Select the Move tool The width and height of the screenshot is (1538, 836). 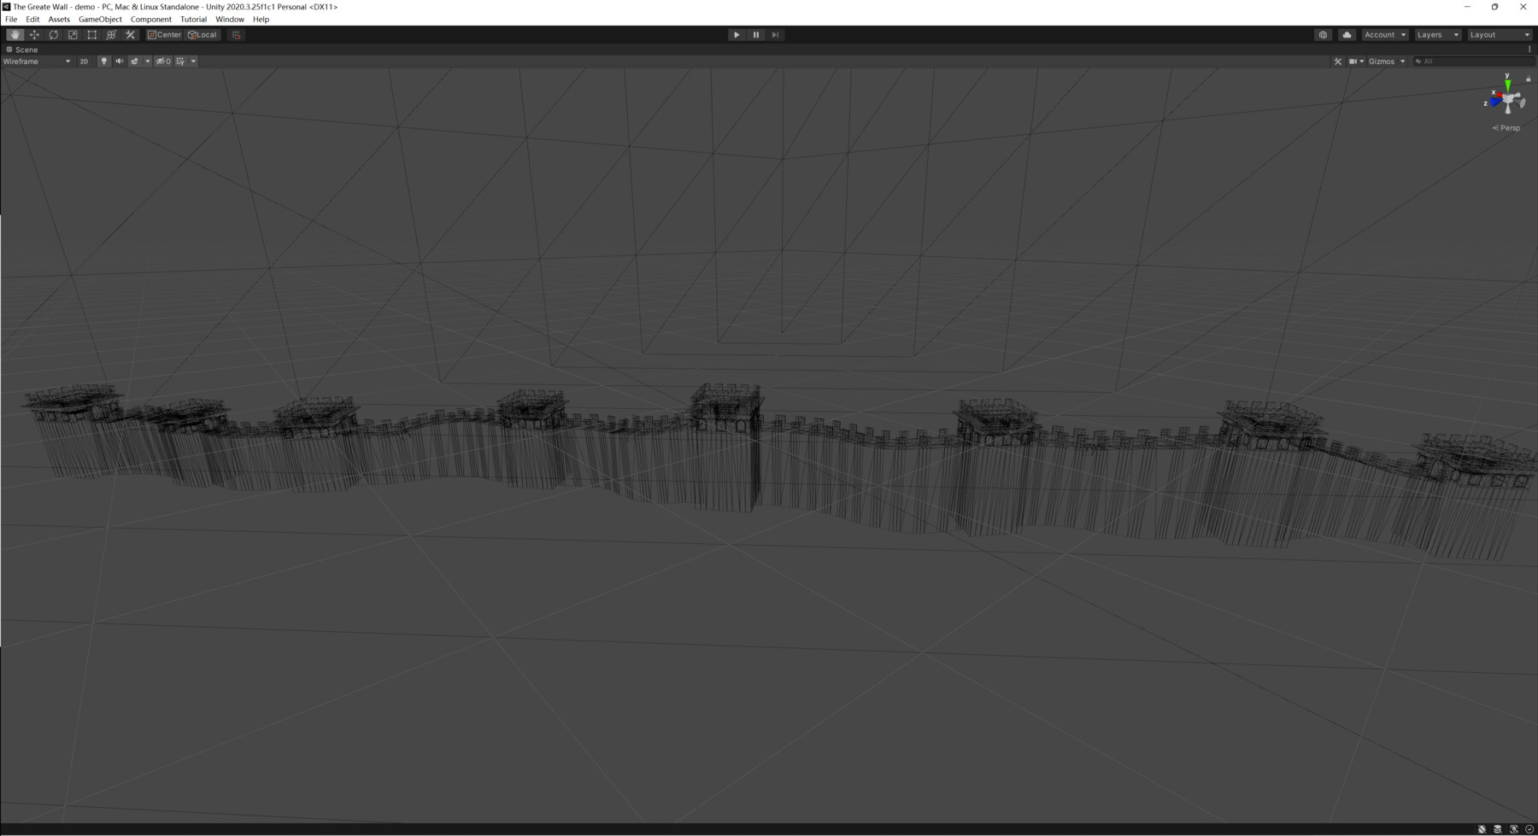34,35
